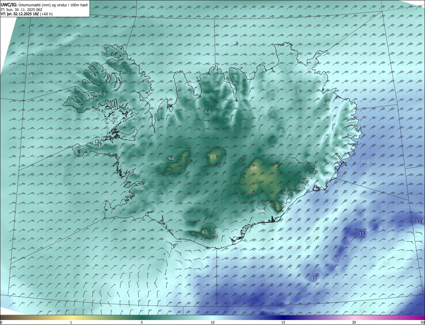Click the 5.1 value on the western peninsula
The width and height of the screenshot is (425, 325).
point(79,153)
